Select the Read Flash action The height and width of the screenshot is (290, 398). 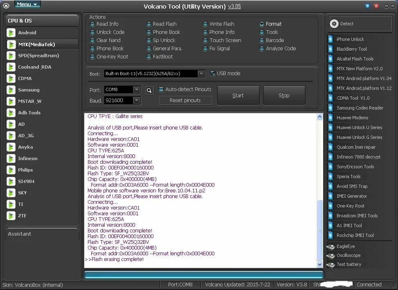[x=162, y=24]
